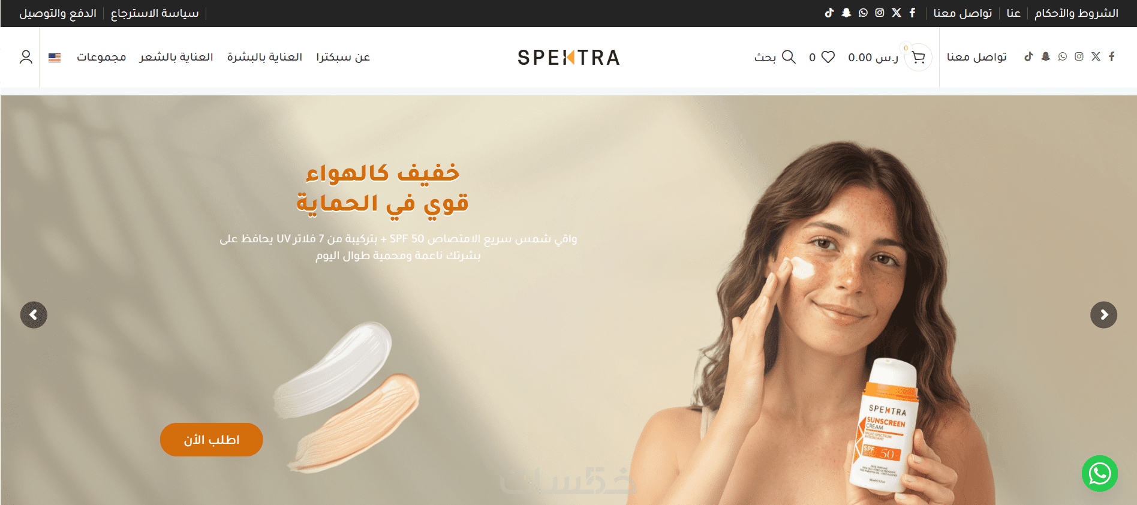1137x505 pixels.
Task: Click the اطلب الآن button
Action: click(x=212, y=440)
